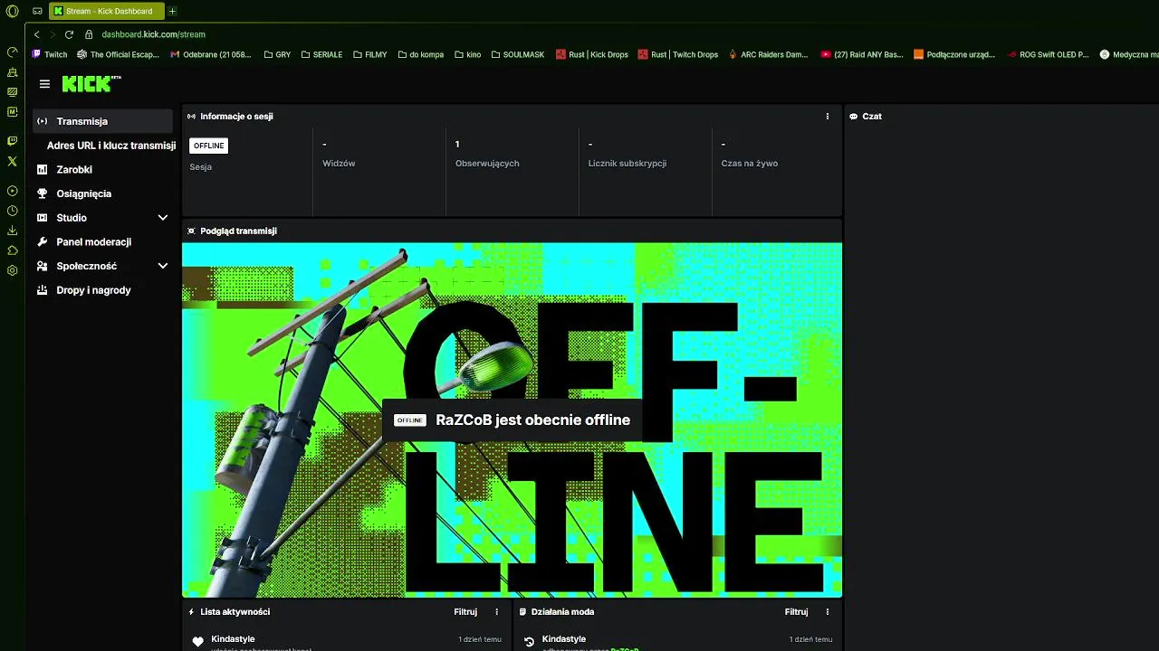
Task: Open the SERIALE bookmarks folder
Action: tap(321, 54)
